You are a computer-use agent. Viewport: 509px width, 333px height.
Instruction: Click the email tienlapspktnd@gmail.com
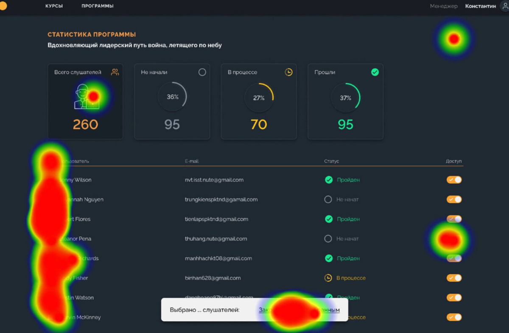coord(216,219)
